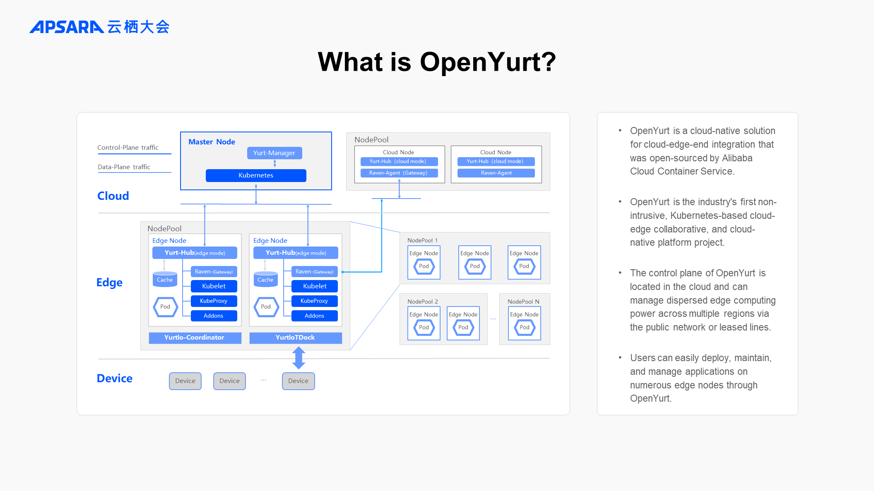The height and width of the screenshot is (491, 874).
Task: Click the "Edge" layer label
Action: [x=109, y=282]
